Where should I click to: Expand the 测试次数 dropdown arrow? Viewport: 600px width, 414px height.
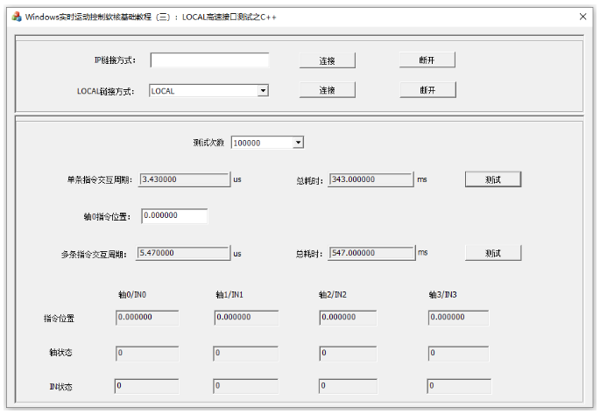[x=299, y=143]
